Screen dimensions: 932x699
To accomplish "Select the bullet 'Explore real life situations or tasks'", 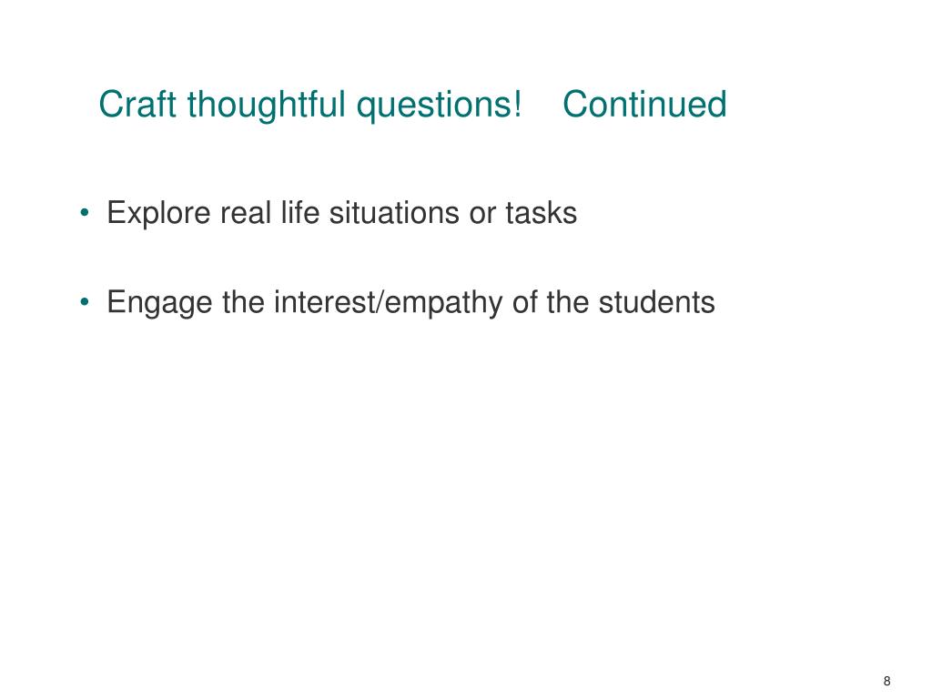I will coord(342,213).
